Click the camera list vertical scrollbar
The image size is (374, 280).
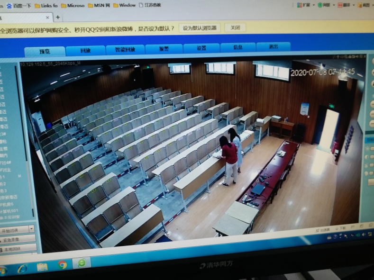[26, 141]
